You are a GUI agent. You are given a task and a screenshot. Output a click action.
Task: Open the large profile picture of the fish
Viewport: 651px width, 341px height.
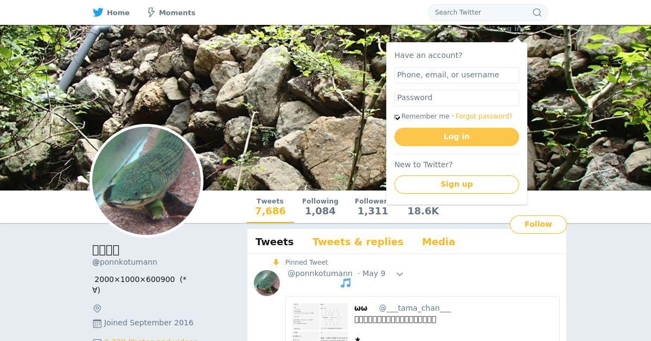[146, 181]
